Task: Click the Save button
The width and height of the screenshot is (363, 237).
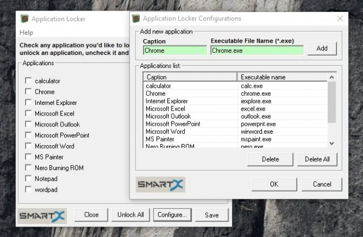Action: tap(212, 215)
